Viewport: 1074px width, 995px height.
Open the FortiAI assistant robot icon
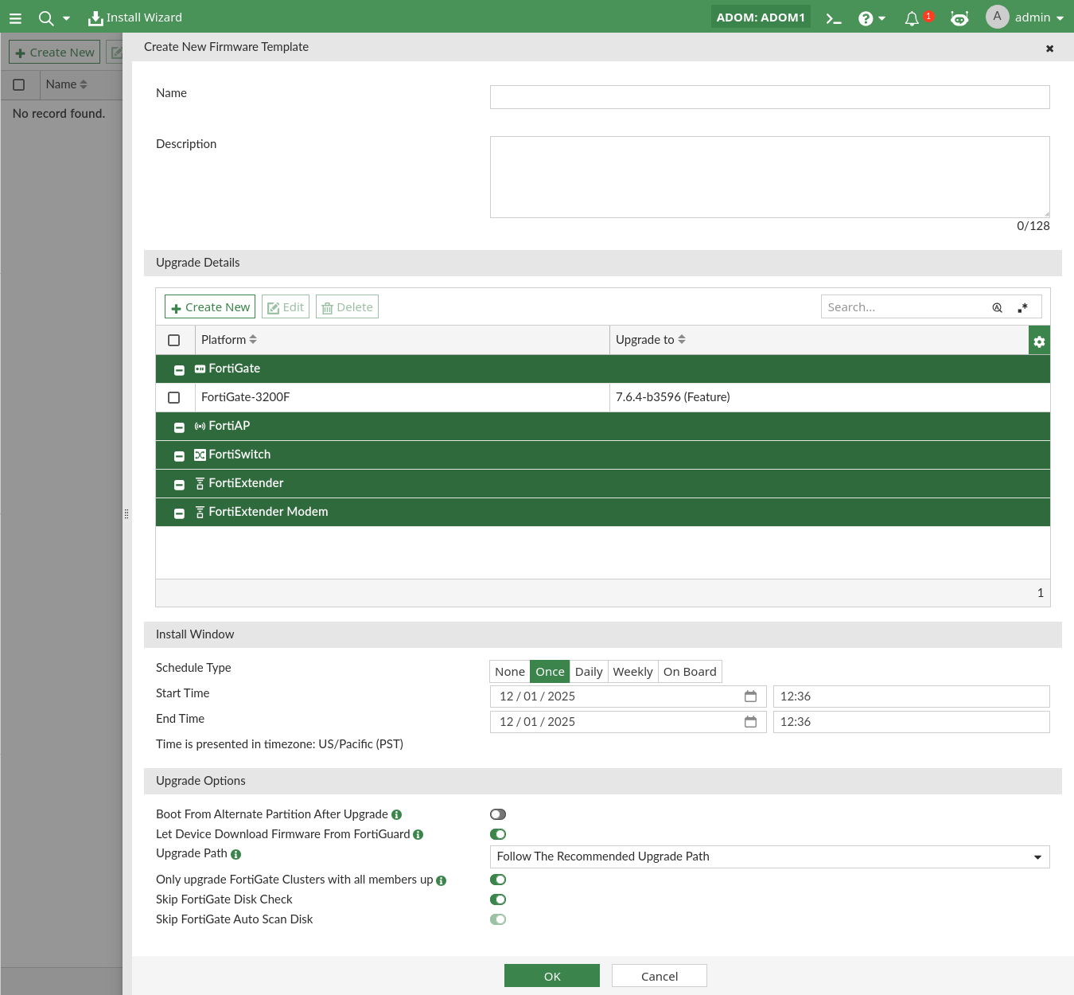coord(959,18)
